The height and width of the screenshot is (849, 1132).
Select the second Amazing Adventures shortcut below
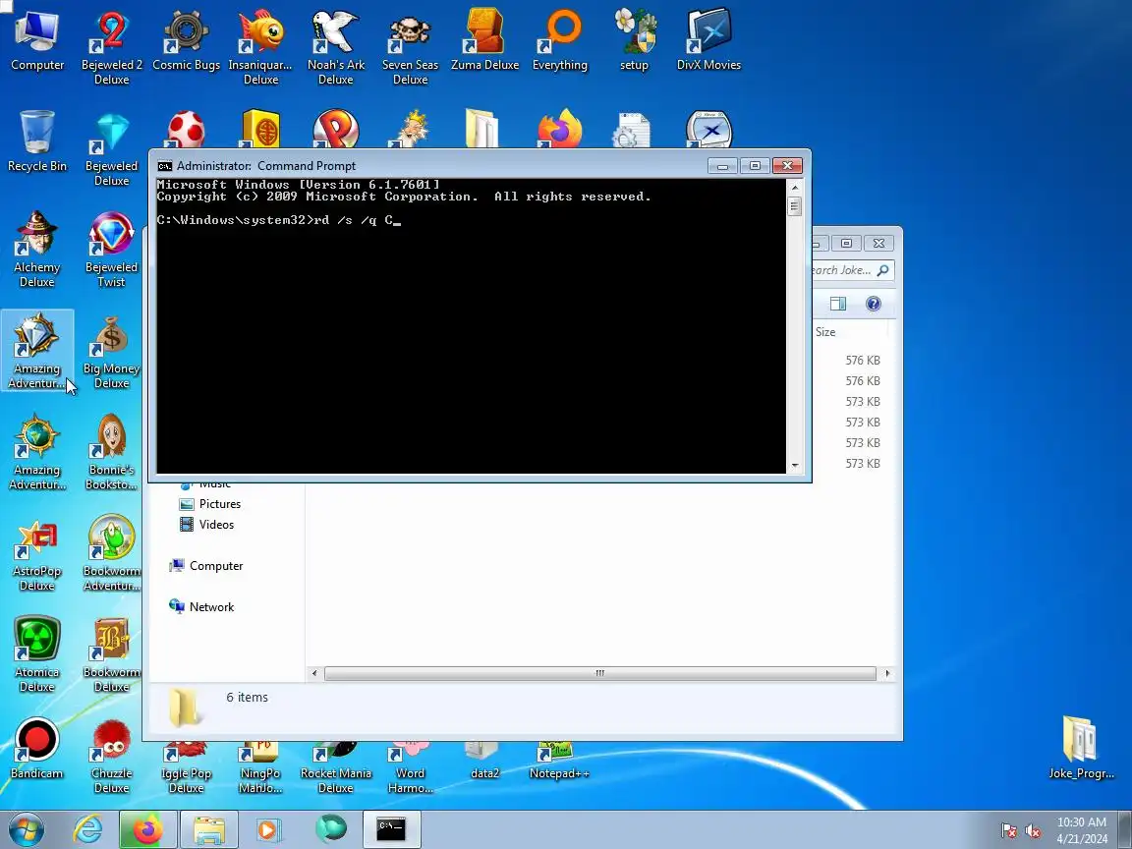point(36,451)
